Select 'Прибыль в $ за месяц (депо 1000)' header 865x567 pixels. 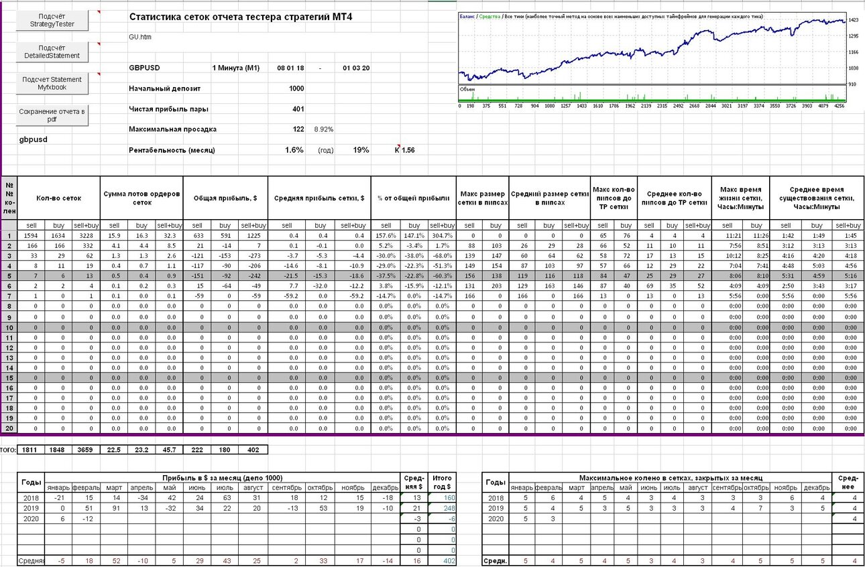[x=223, y=477]
